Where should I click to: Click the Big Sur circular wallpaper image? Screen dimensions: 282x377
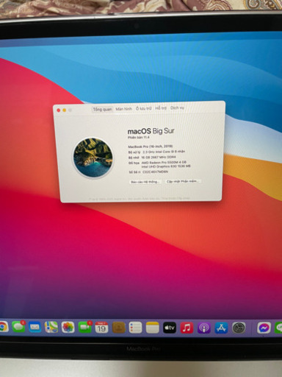(x=93, y=157)
